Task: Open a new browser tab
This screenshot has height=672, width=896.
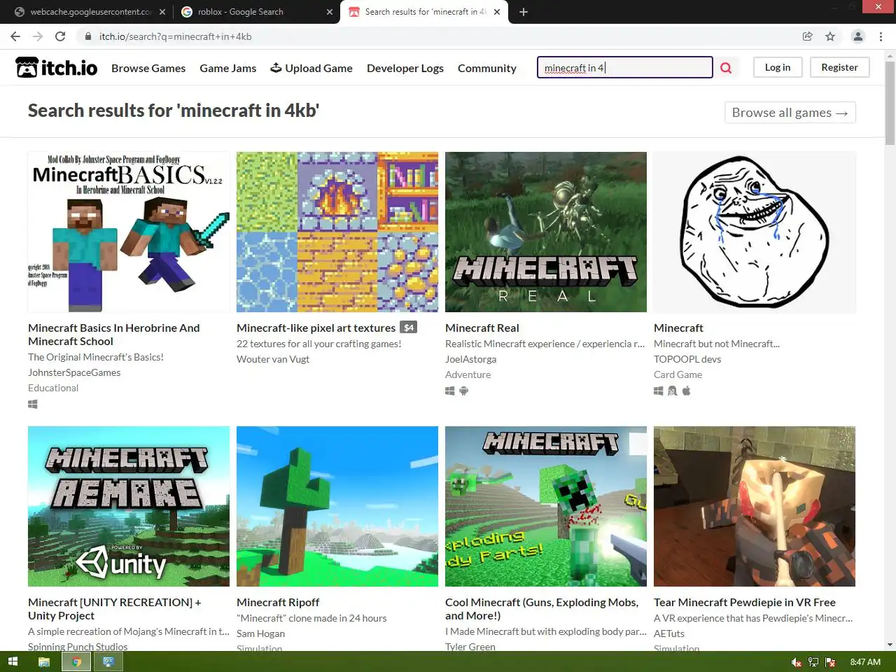Action: click(524, 12)
